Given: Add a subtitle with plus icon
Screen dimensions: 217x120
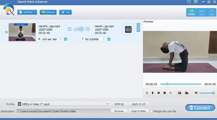Looking at the screenshot, I should [x=109, y=39].
